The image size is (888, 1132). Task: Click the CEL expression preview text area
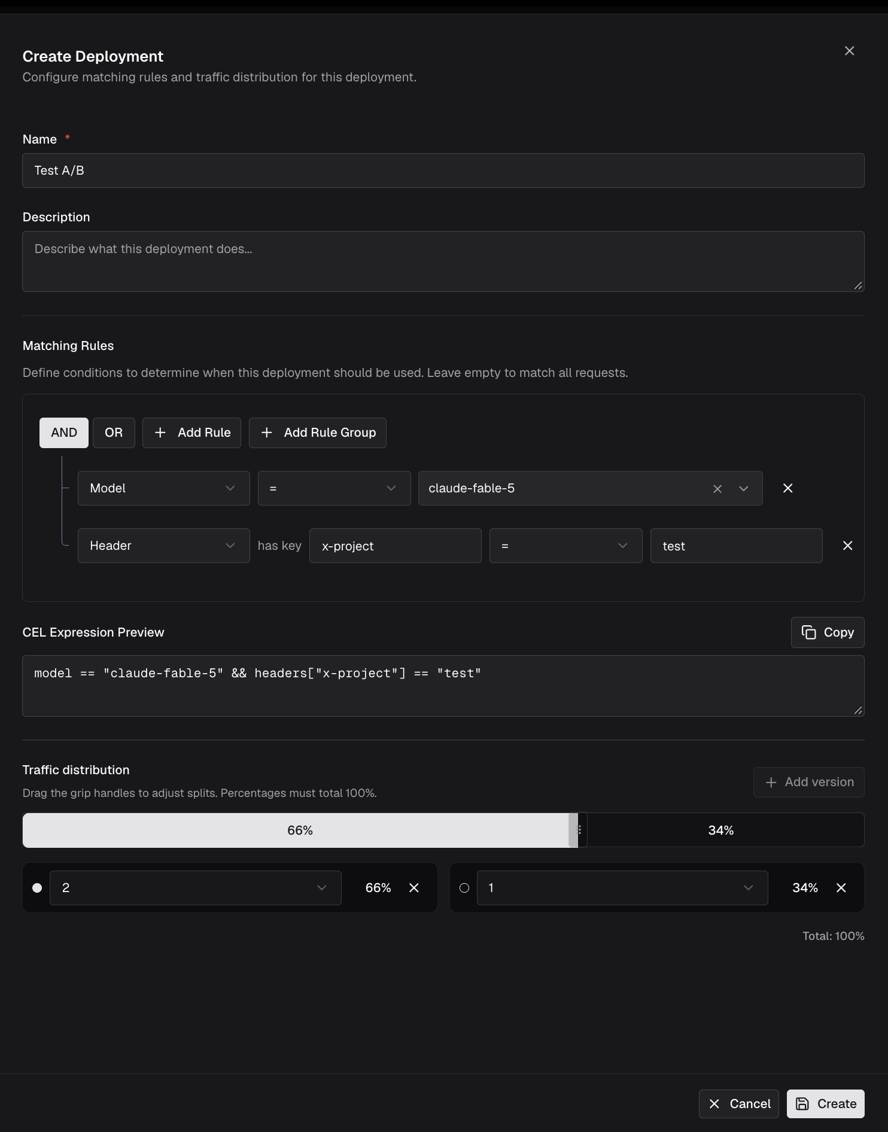(443, 686)
